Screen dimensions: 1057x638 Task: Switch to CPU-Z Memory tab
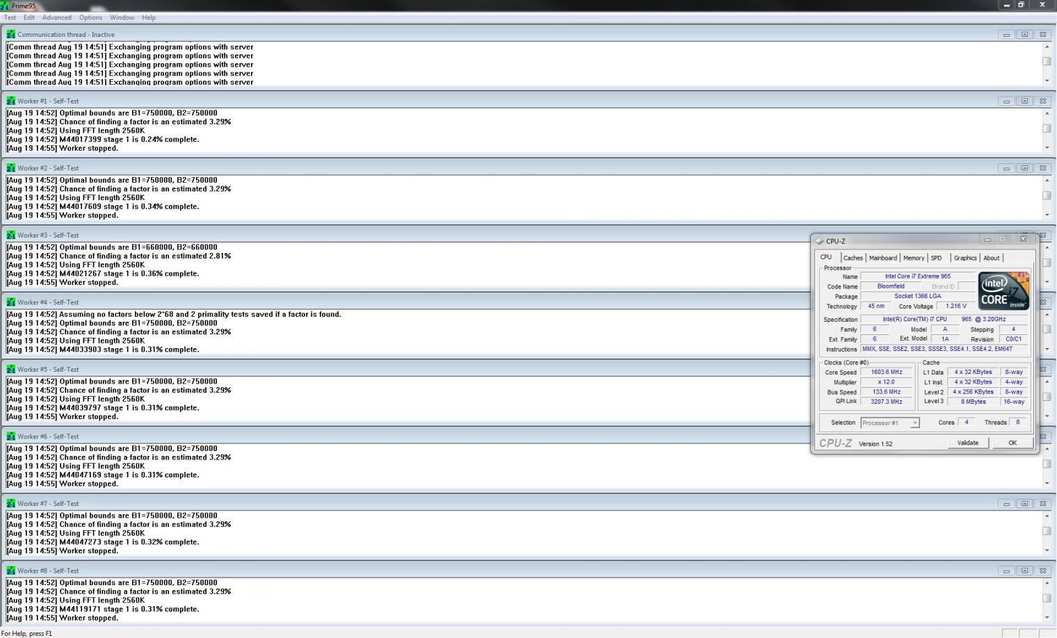coord(913,258)
